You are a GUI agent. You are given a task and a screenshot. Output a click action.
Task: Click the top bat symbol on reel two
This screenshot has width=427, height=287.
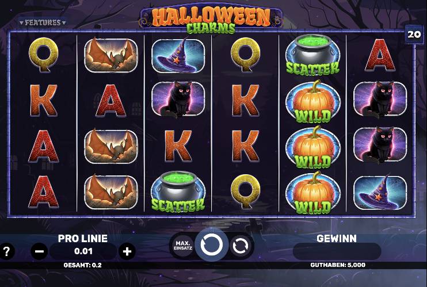(x=111, y=55)
